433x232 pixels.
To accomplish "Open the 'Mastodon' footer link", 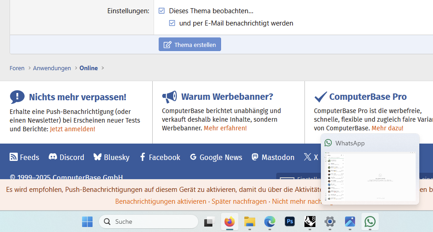I will 278,157.
